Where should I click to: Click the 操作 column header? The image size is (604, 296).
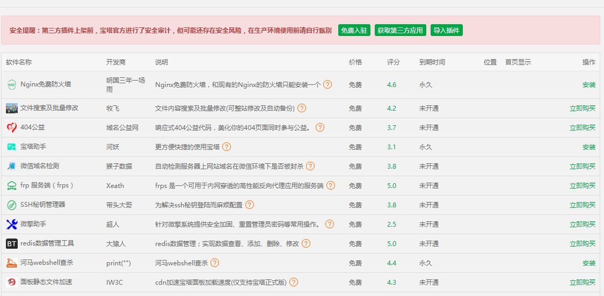(589, 62)
